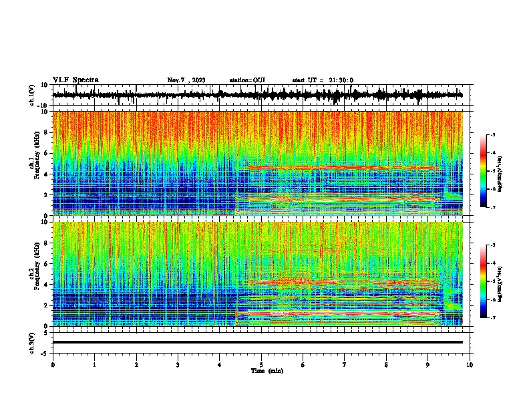Click the "10" tick label on the time axis
Viewport: 529px width, 409px height.
point(470,365)
